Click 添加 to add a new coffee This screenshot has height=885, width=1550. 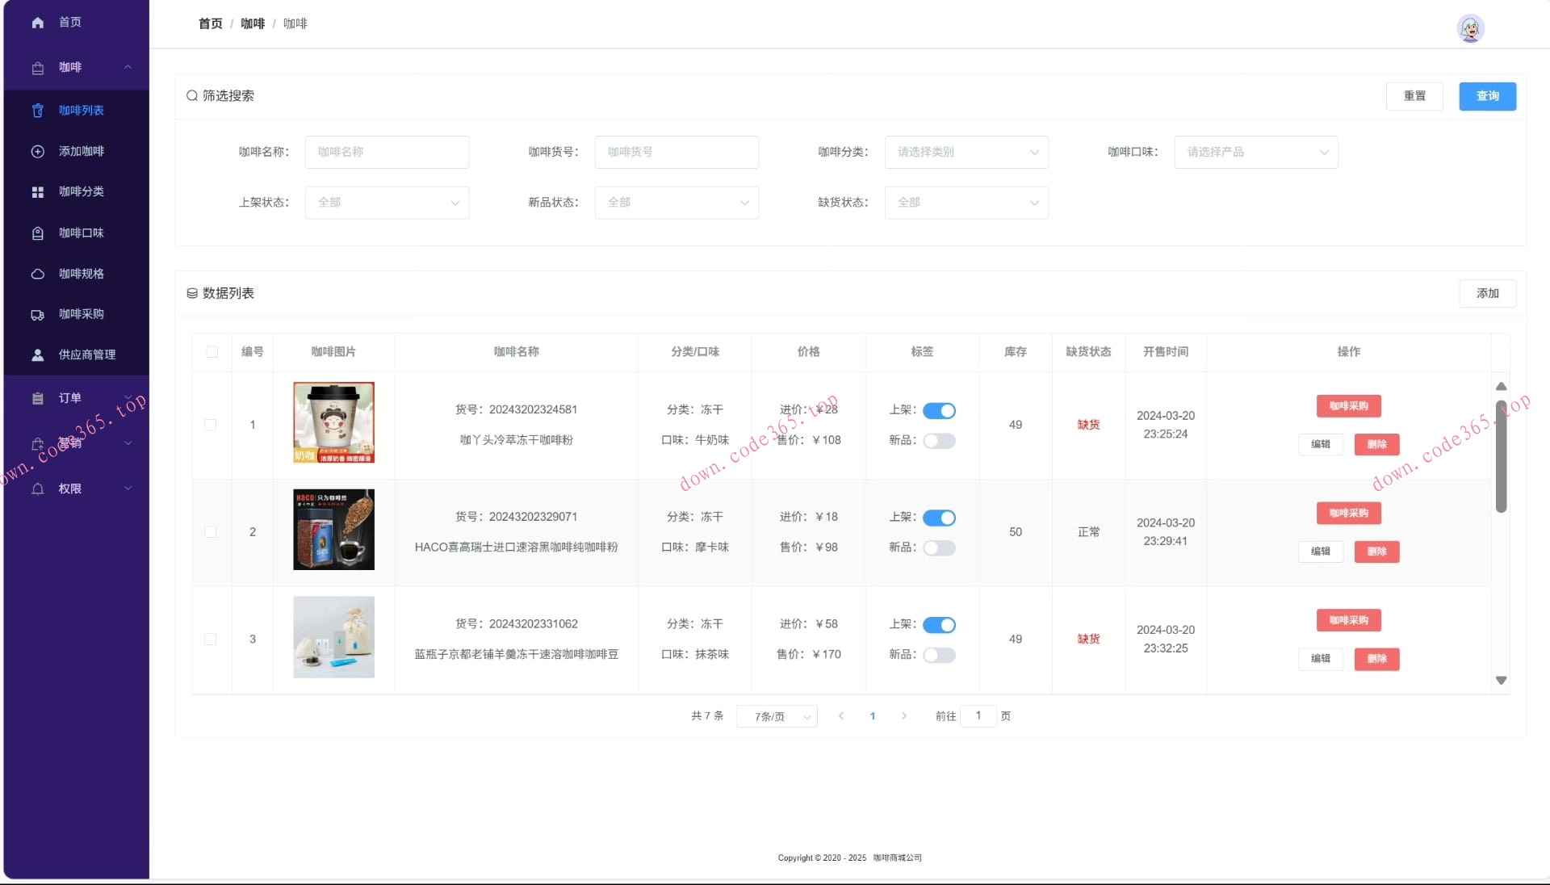click(x=1487, y=293)
